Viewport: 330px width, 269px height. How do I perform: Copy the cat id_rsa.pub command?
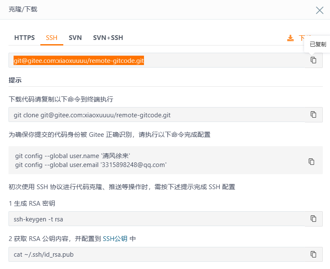pyautogui.click(x=313, y=254)
